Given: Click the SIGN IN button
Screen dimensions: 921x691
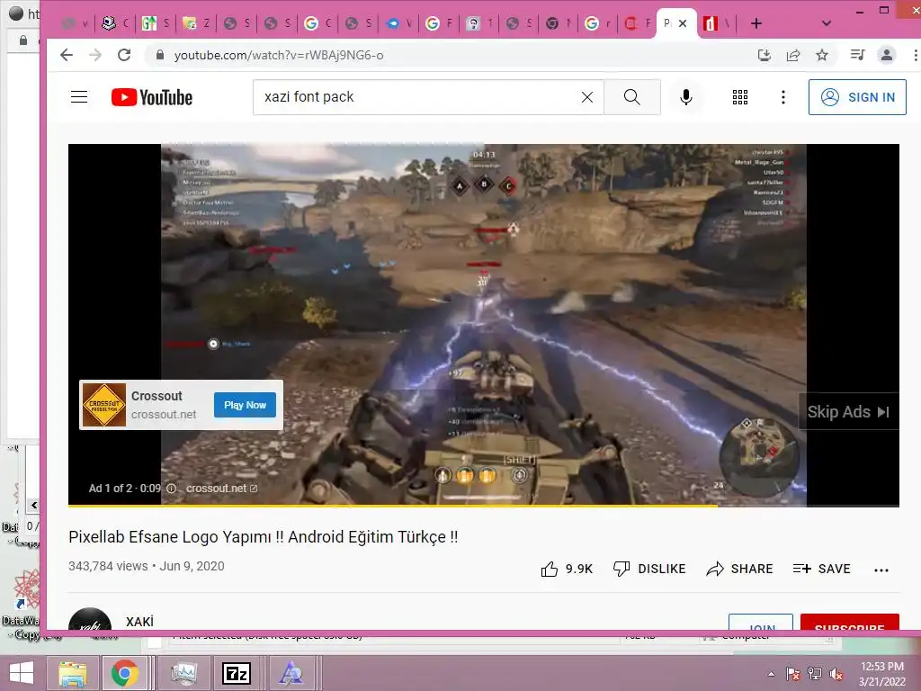Looking at the screenshot, I should [857, 97].
